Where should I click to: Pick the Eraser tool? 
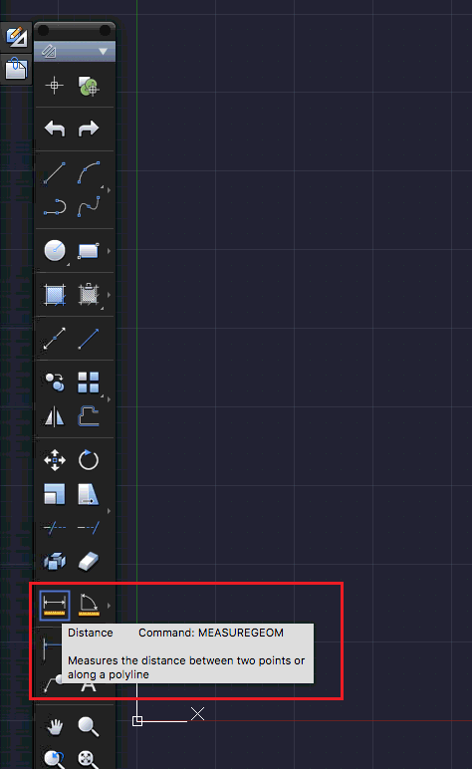[89, 561]
